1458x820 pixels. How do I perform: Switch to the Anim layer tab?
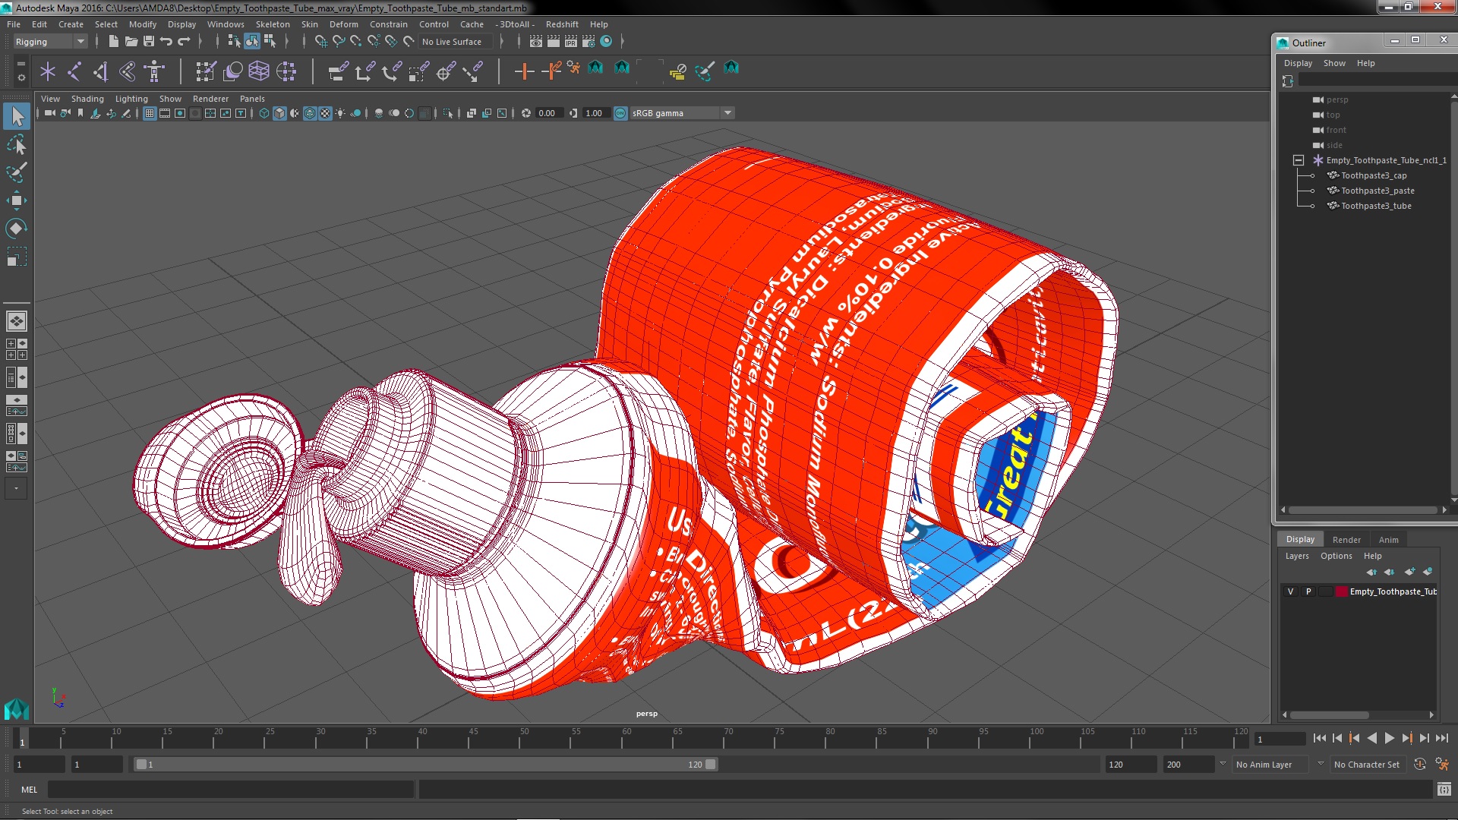tap(1388, 540)
